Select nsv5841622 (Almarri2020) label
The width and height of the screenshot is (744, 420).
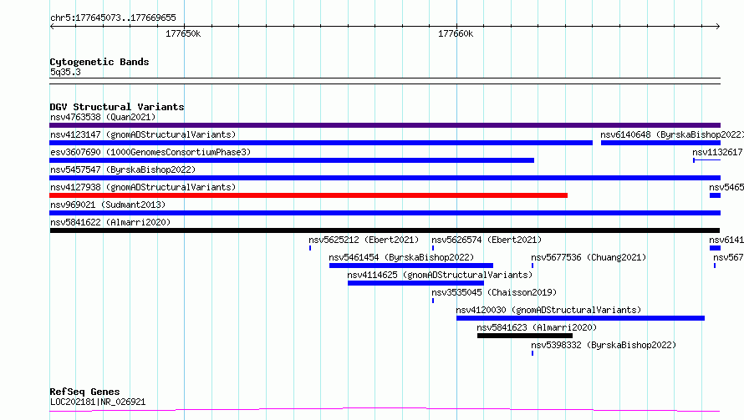[110, 222]
